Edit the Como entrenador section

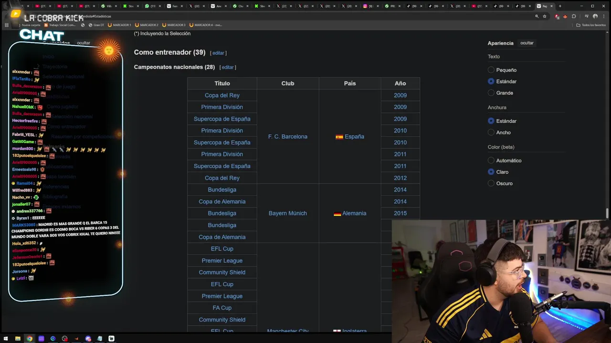pyautogui.click(x=218, y=53)
